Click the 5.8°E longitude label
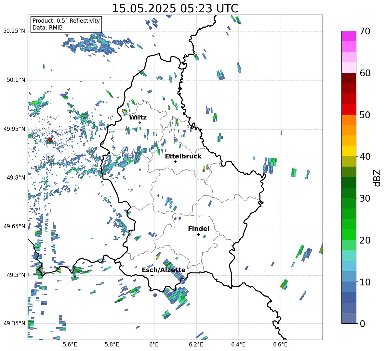This screenshot has height=351, width=385. tap(112, 345)
